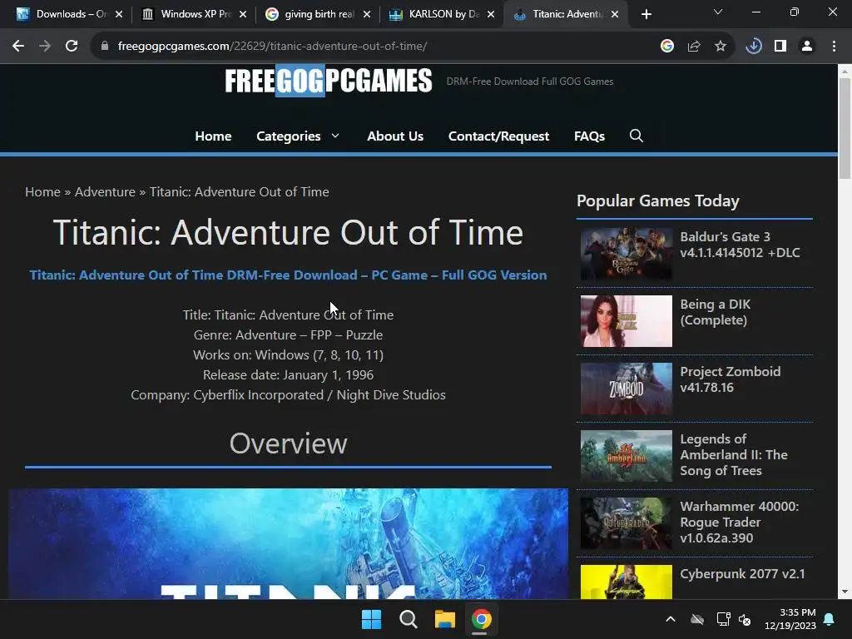
Task: Go back to previous page
Action: (x=18, y=47)
